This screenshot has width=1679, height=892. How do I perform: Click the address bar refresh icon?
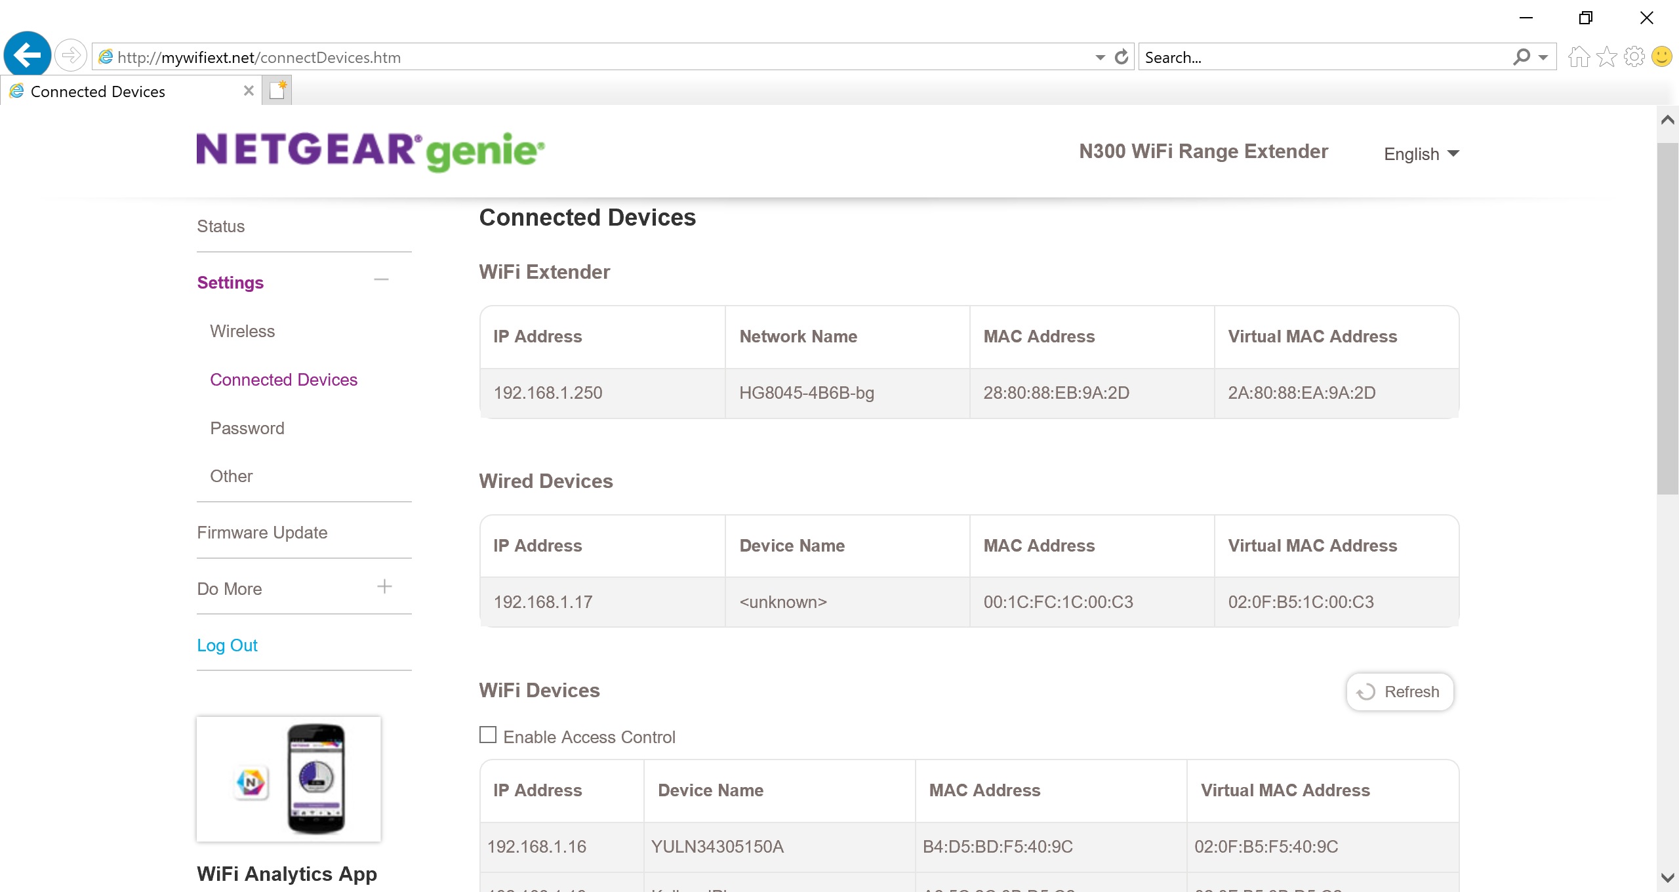pos(1122,57)
